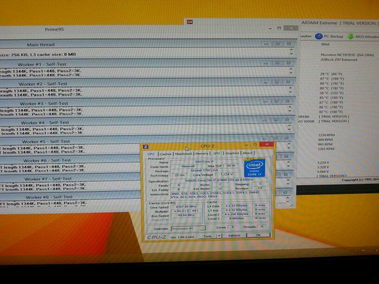379x284 pixels.
Task: Minimize the Worker #1 Self-Test window
Action: pyautogui.click(x=266, y=63)
